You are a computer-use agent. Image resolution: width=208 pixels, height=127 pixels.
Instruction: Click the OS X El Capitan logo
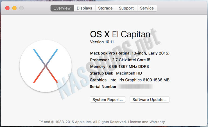tap(46, 66)
